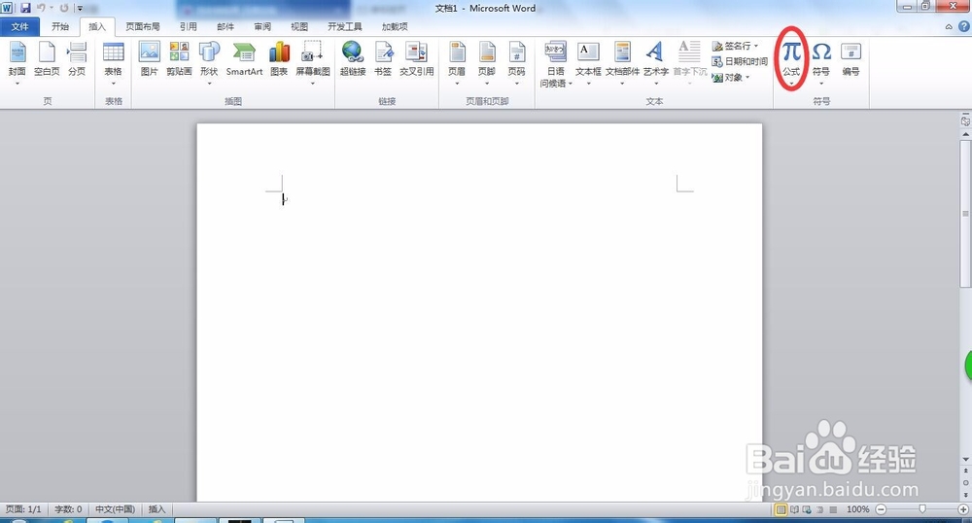This screenshot has width=972, height=523.
Task: Click the ruler toggle above the vertical scrollbar
Action: coord(965,121)
